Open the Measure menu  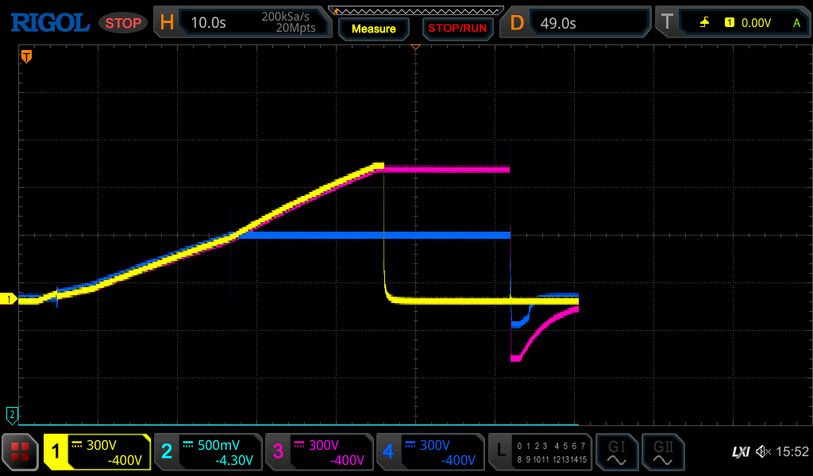point(373,29)
